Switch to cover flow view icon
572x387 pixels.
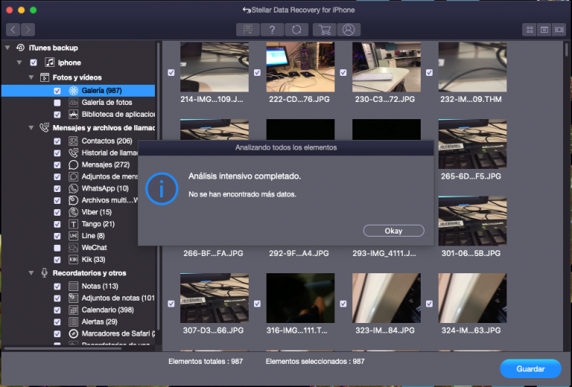559,30
